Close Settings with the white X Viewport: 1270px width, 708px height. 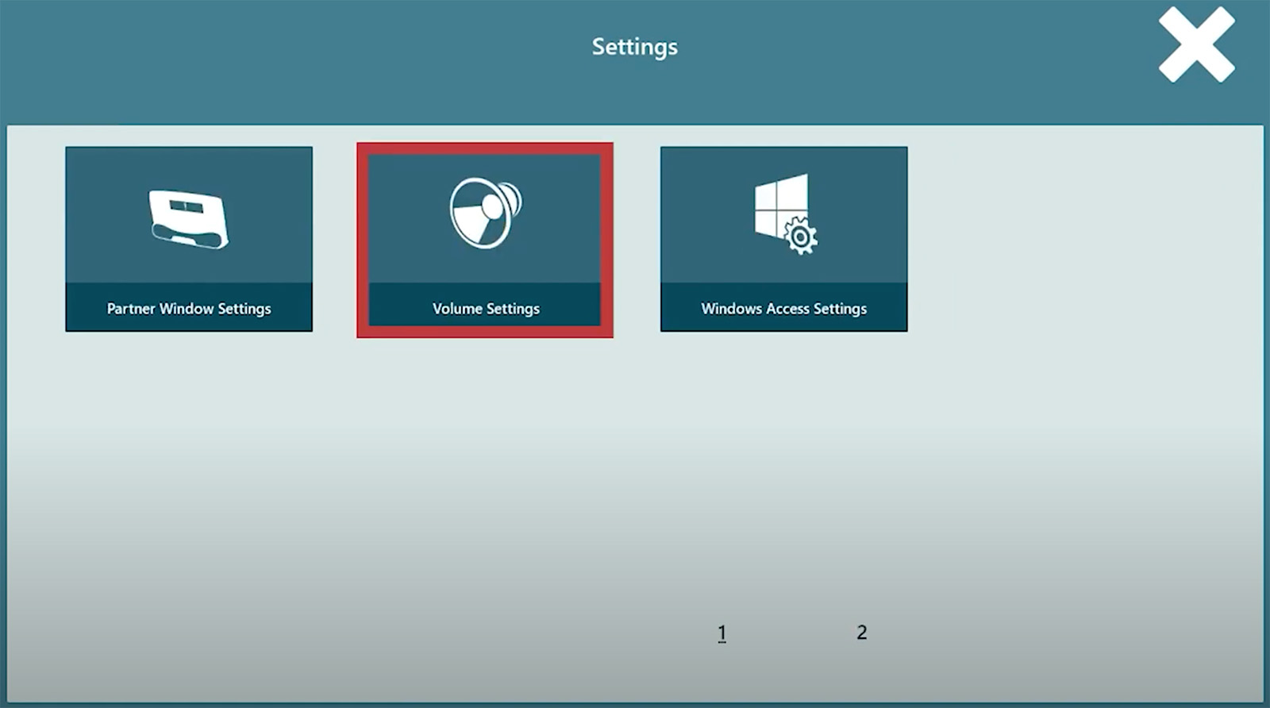pos(1195,45)
